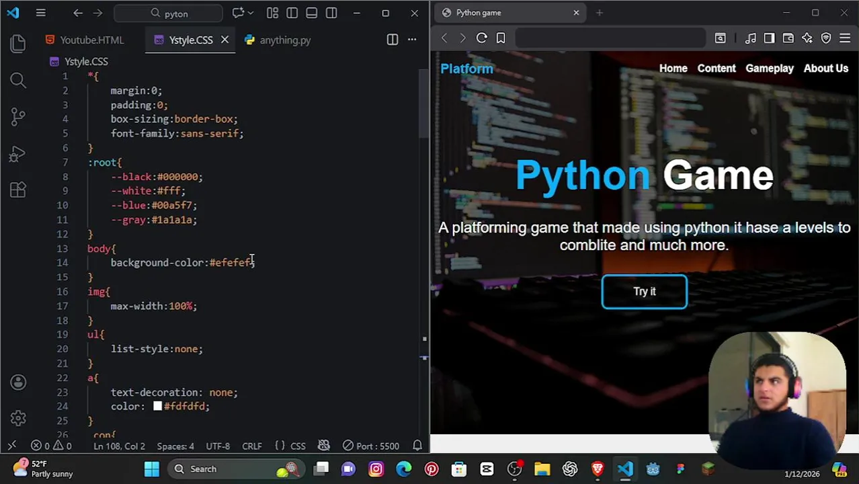Image resolution: width=859 pixels, height=484 pixels.
Task: Click the Try it button
Action: point(645,292)
